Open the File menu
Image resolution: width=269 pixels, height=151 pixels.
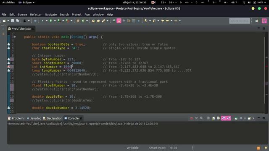[x=4, y=15]
